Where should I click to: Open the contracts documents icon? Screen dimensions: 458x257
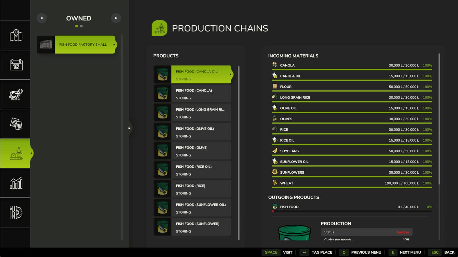point(16,124)
